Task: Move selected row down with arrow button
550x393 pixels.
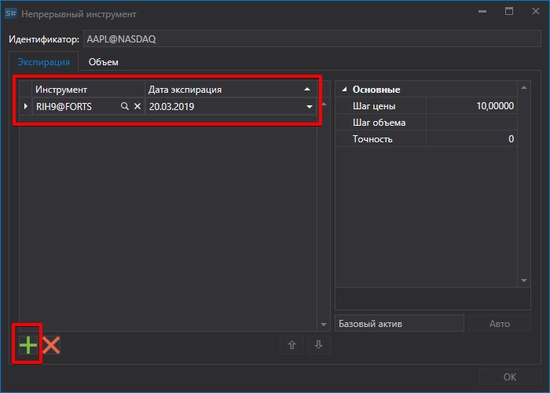Action: [x=318, y=345]
